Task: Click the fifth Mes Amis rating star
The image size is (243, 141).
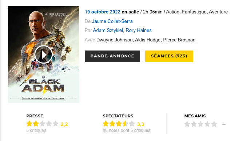Action: pyautogui.click(x=214, y=124)
